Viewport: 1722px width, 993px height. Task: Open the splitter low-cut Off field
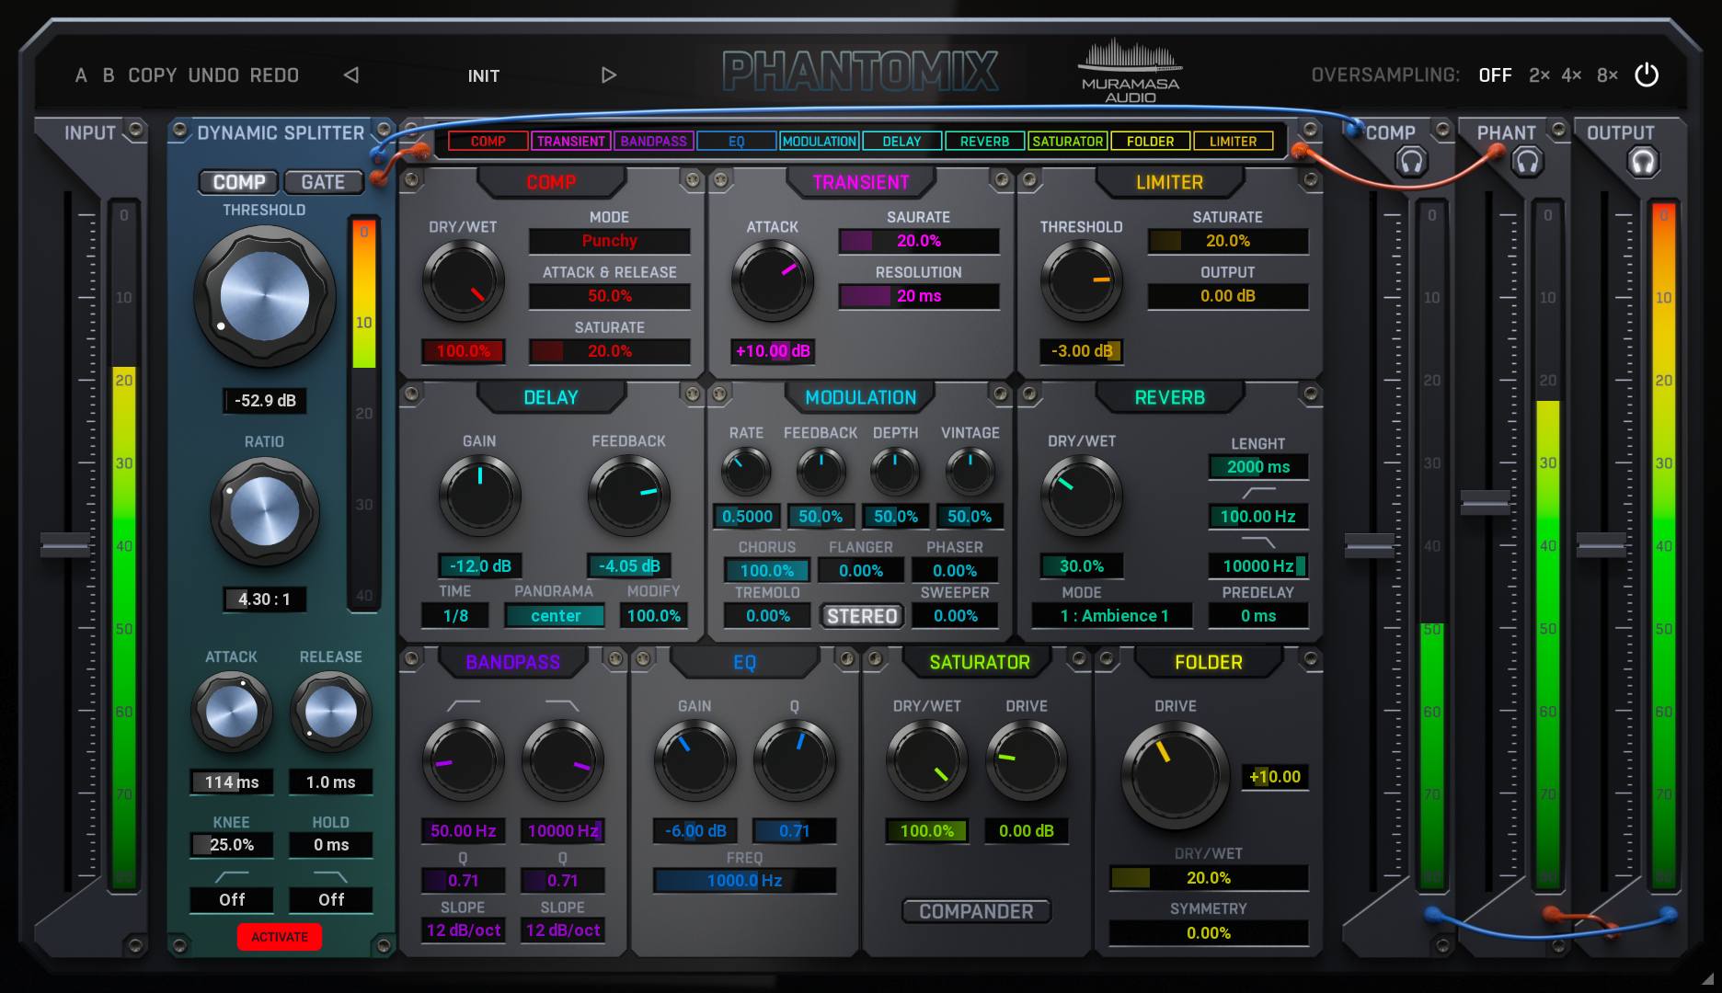pyautogui.click(x=232, y=900)
